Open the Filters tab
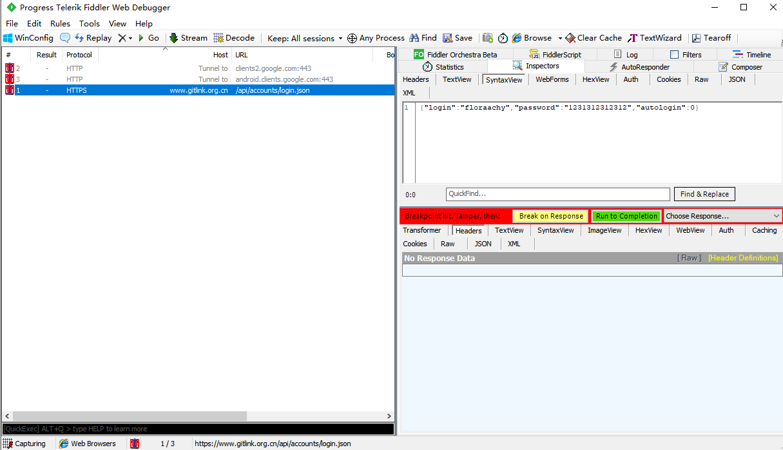The width and height of the screenshot is (783, 450). click(x=686, y=55)
